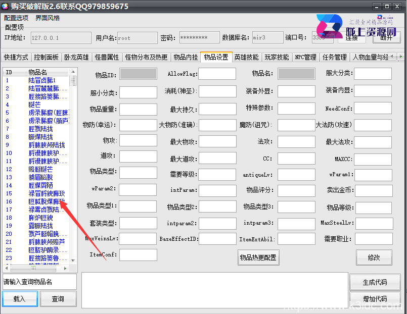Switch to the 任务管理 tab
This screenshot has width=407, height=314.
tap(335, 57)
